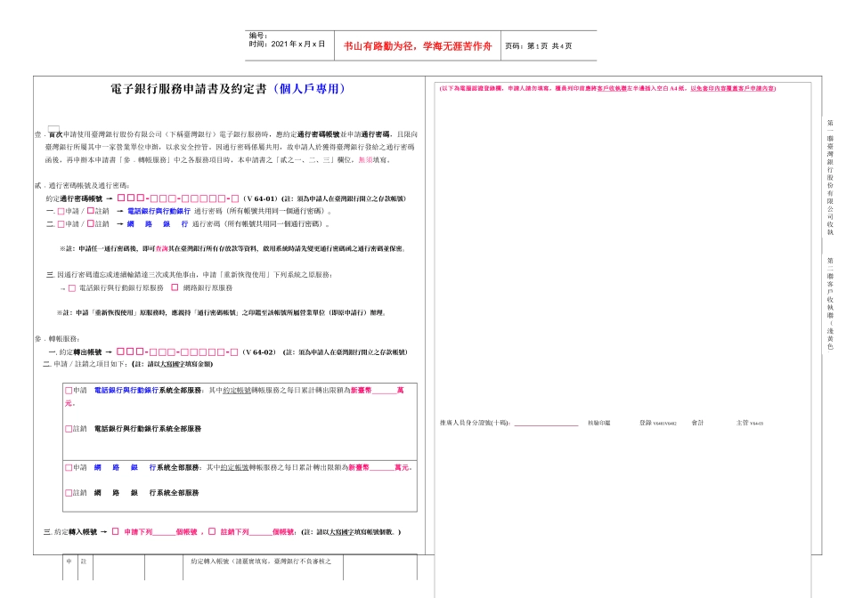Click table header 約定轉入帳號 at bottom
The height and width of the screenshot is (598, 846).
[x=261, y=562]
